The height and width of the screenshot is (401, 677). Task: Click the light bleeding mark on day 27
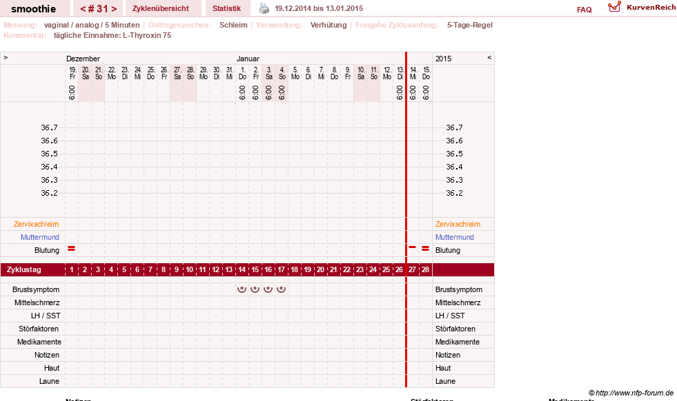tap(412, 247)
